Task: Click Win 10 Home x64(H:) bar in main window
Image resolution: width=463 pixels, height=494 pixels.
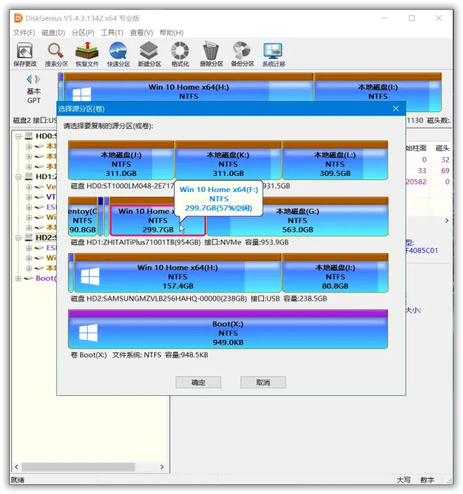Action: pos(189,88)
